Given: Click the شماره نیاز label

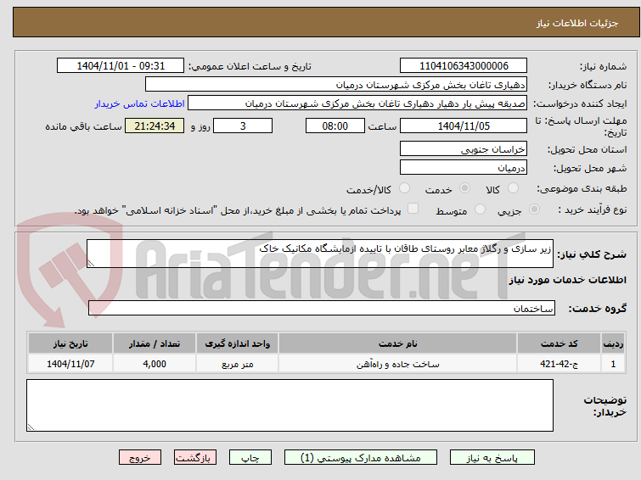Looking at the screenshot, I should [603, 66].
